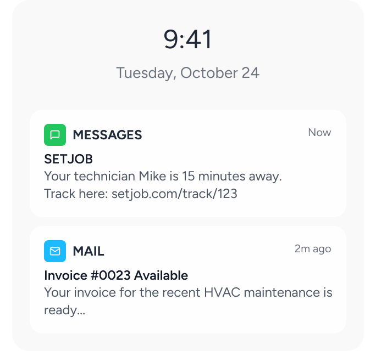Click the "Now" timestamp on Messages notification

coord(319,133)
